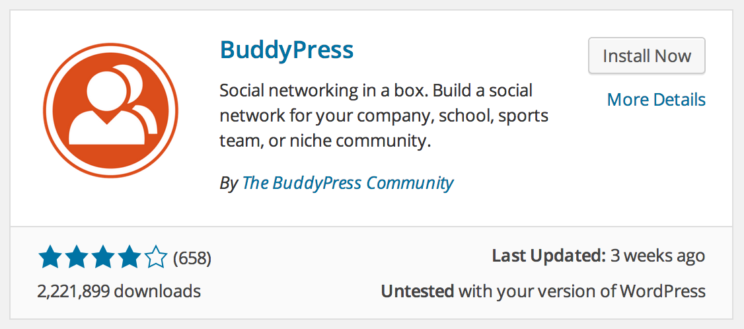Image resolution: width=744 pixels, height=329 pixels.
Task: Select the second rating star
Action: point(77,257)
